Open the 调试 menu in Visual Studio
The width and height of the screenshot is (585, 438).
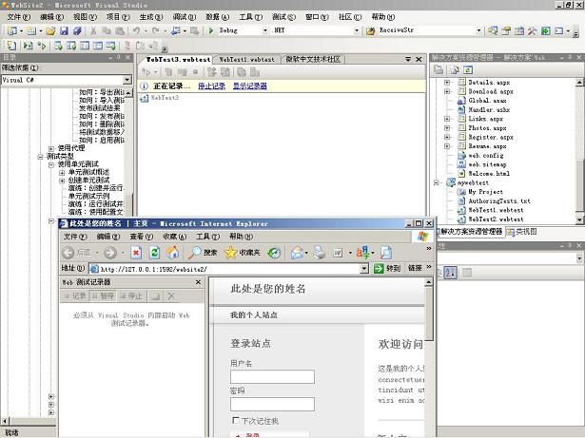184,17
